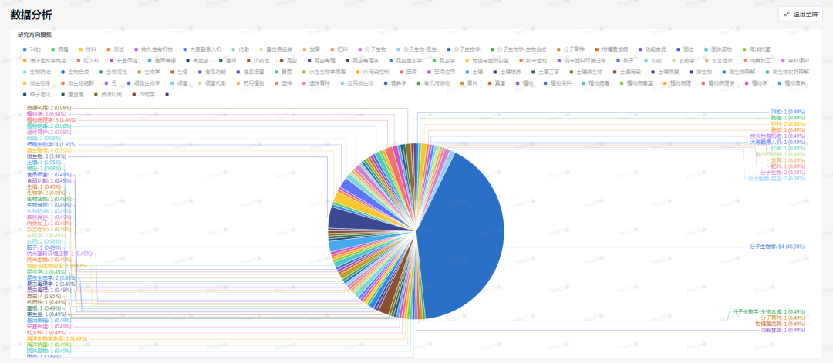833x363 pixels.
Task: Toggle the 有机污染物 legend entry
Action: pyautogui.click(x=433, y=82)
